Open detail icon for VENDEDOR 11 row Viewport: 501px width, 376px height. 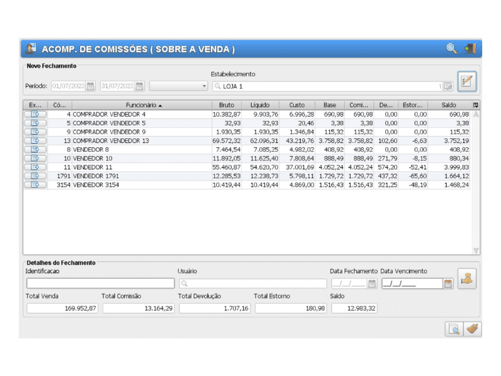[x=35, y=167]
